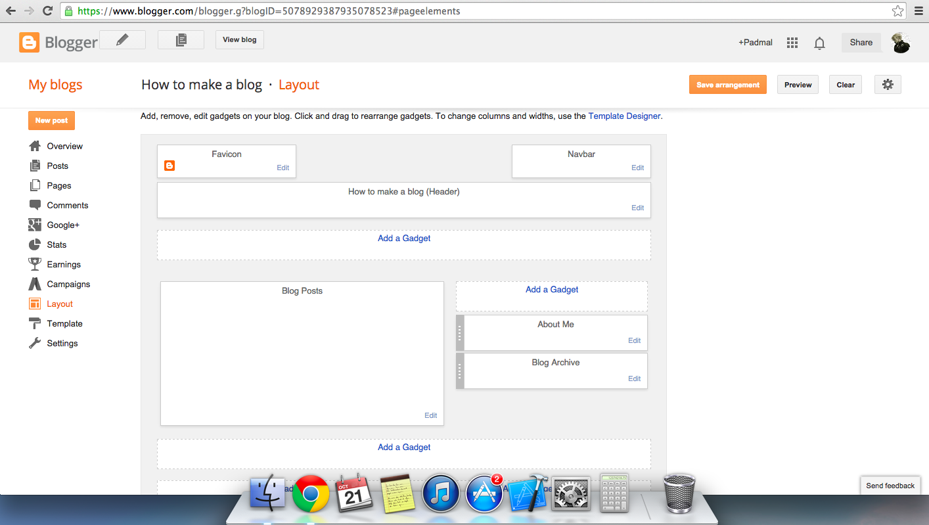Viewport: 929px width, 525px height.
Task: Select Posts in the sidebar
Action: pyautogui.click(x=49, y=166)
